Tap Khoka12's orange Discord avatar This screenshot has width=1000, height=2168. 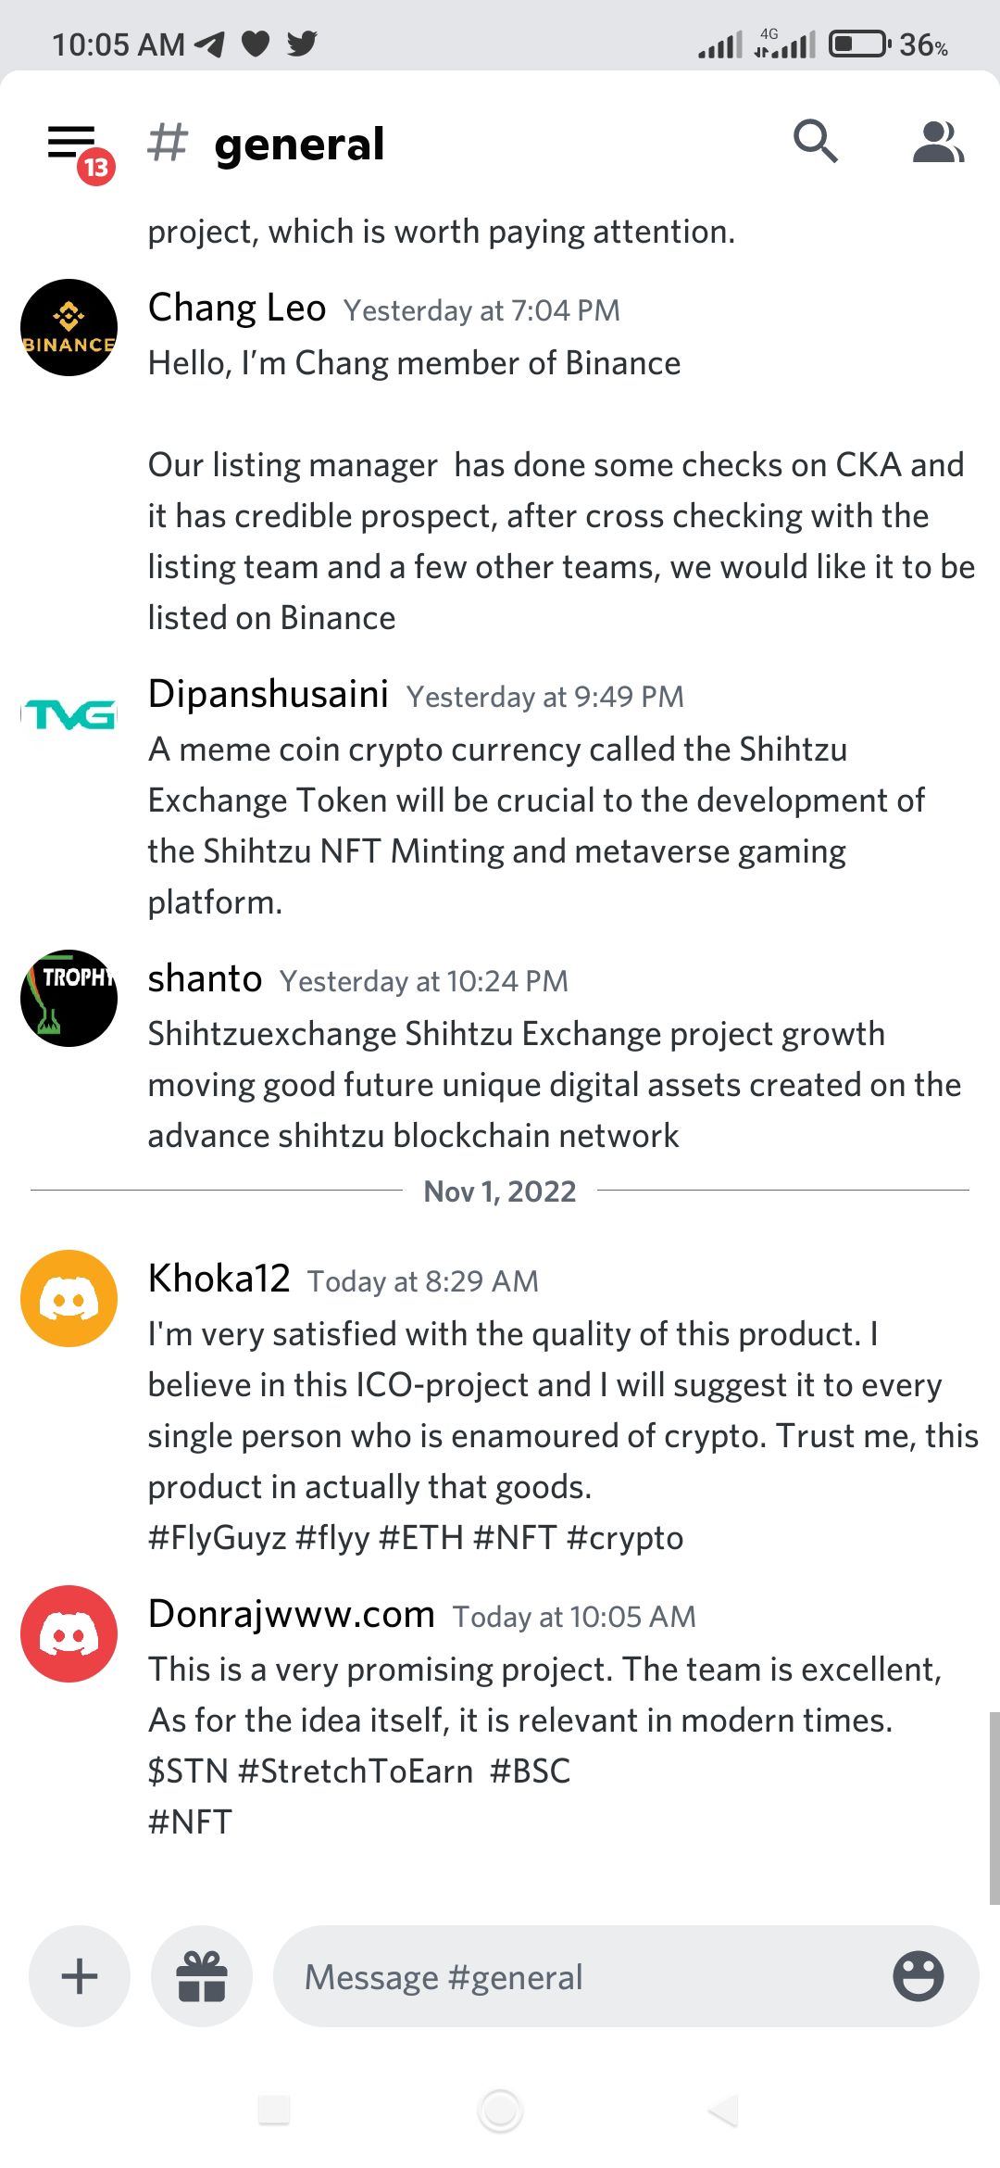(69, 1298)
